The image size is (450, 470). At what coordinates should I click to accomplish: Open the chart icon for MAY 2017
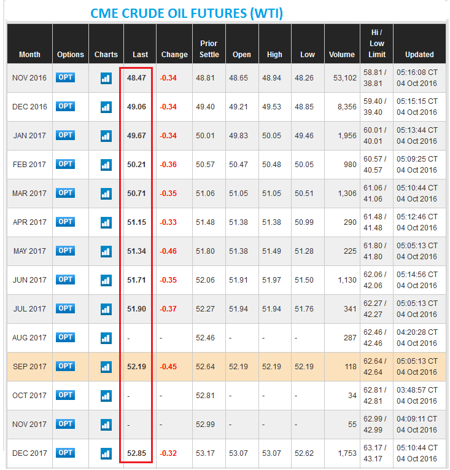[106, 251]
